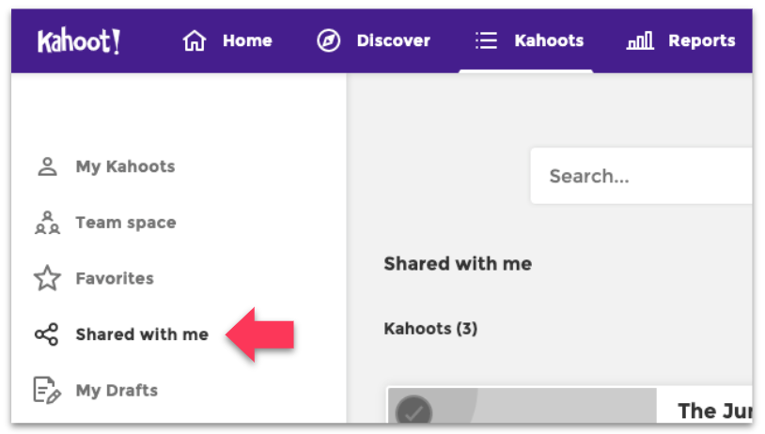
Task: Click the My Drafts document icon
Action: [47, 390]
